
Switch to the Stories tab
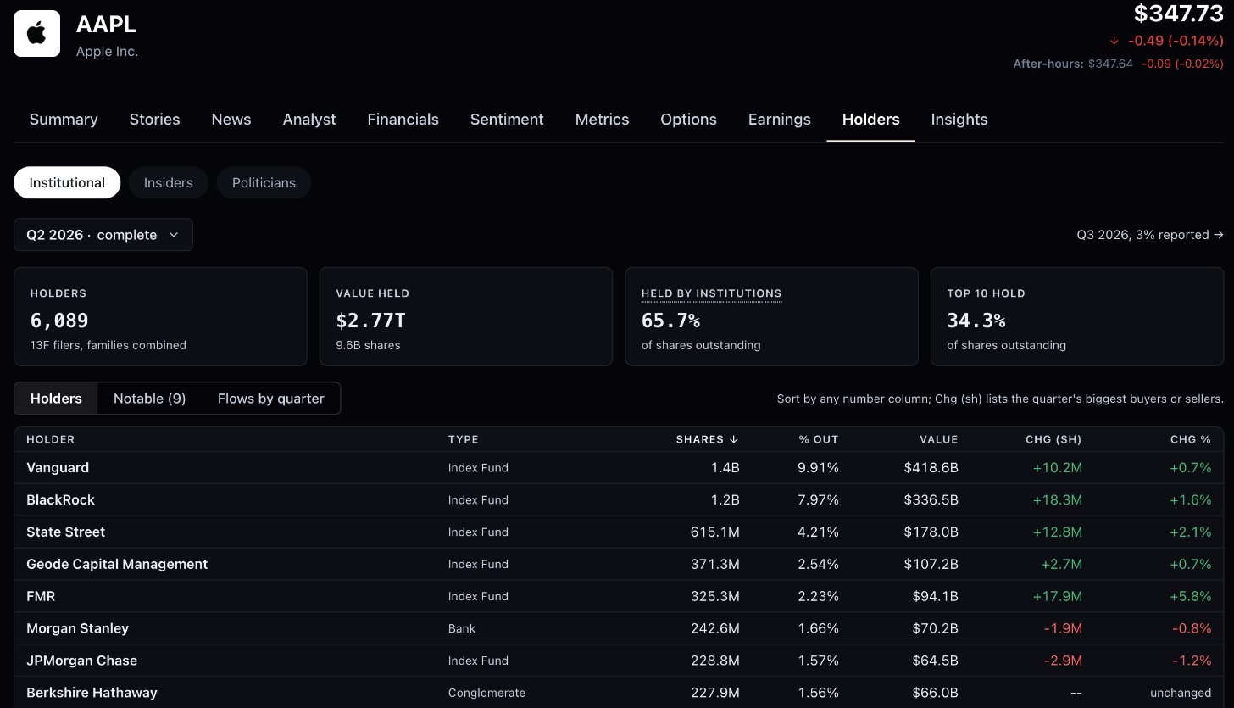(x=154, y=120)
